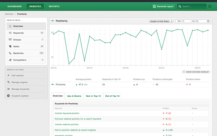
Task: Open Notes in the website menu
Action: [26, 46]
